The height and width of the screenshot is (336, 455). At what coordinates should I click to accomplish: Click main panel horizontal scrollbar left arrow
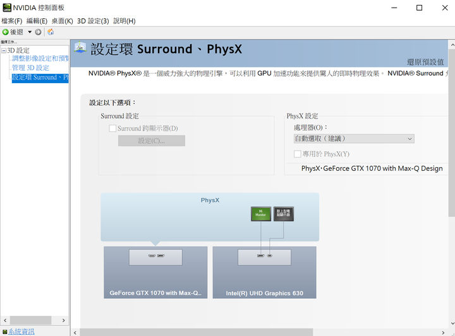point(75,332)
